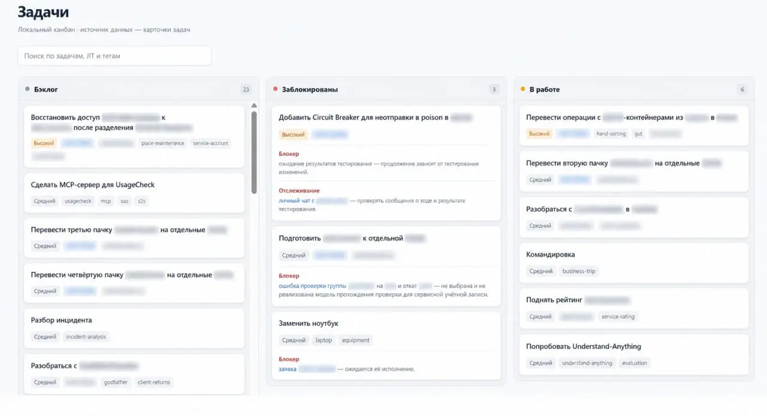Open the card Перевести четвёртую пачку
Screen dimensions: 767x416
click(x=134, y=283)
